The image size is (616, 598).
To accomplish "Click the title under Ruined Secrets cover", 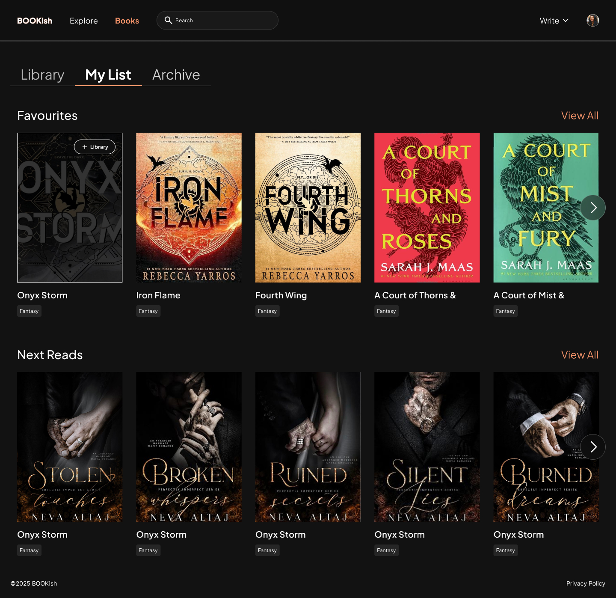I will tap(281, 535).
